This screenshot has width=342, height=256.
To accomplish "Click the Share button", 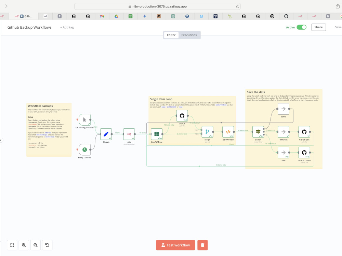I will pos(318,27).
